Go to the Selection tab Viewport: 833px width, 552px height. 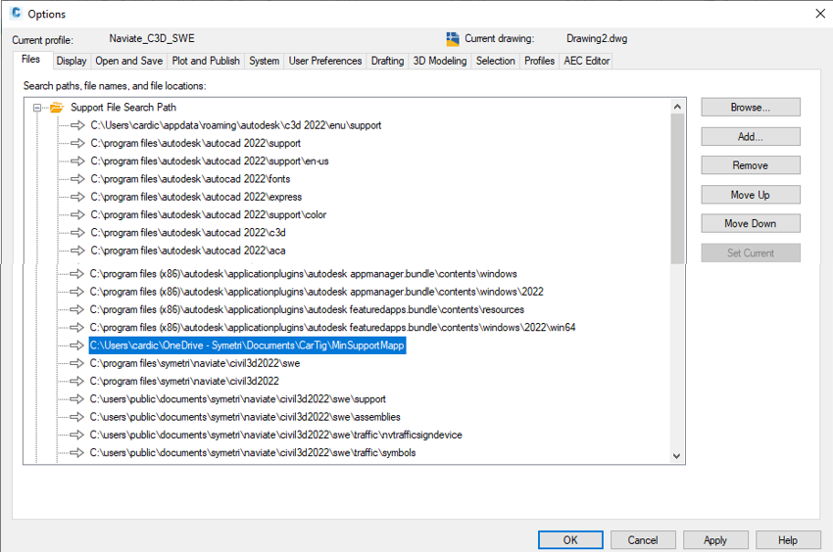[x=495, y=61]
